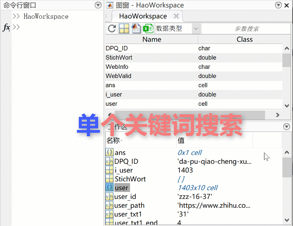The width and height of the screenshot is (293, 226).
Task: Click the char icon of DPQ_ID variable
Action: click(x=109, y=161)
